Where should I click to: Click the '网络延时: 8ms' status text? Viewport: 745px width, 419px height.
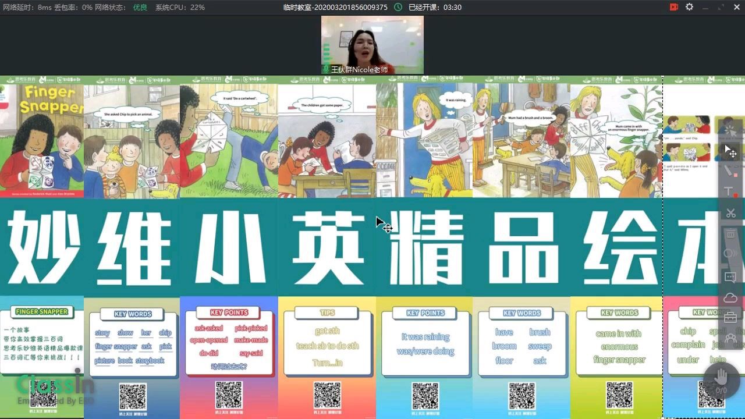tap(27, 7)
